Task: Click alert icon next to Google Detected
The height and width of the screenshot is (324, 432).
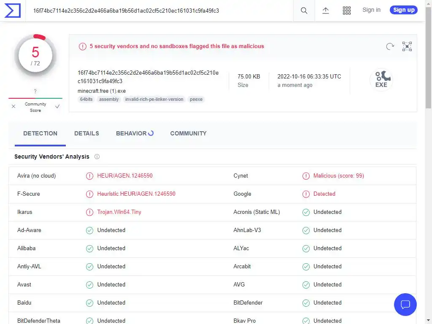Action: [x=306, y=194]
